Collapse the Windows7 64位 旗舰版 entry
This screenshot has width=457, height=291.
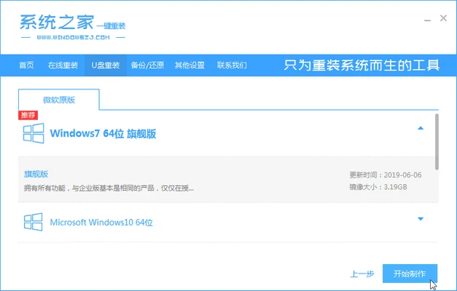[421, 128]
